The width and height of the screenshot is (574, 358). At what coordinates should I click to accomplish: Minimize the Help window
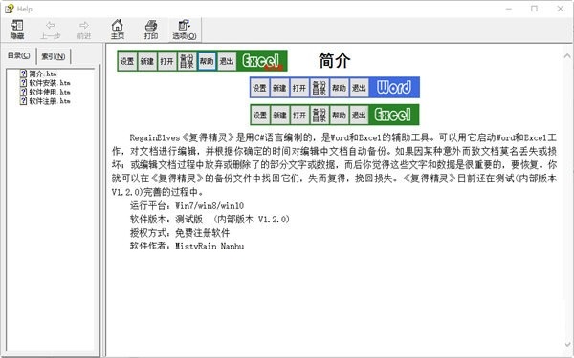[509, 9]
